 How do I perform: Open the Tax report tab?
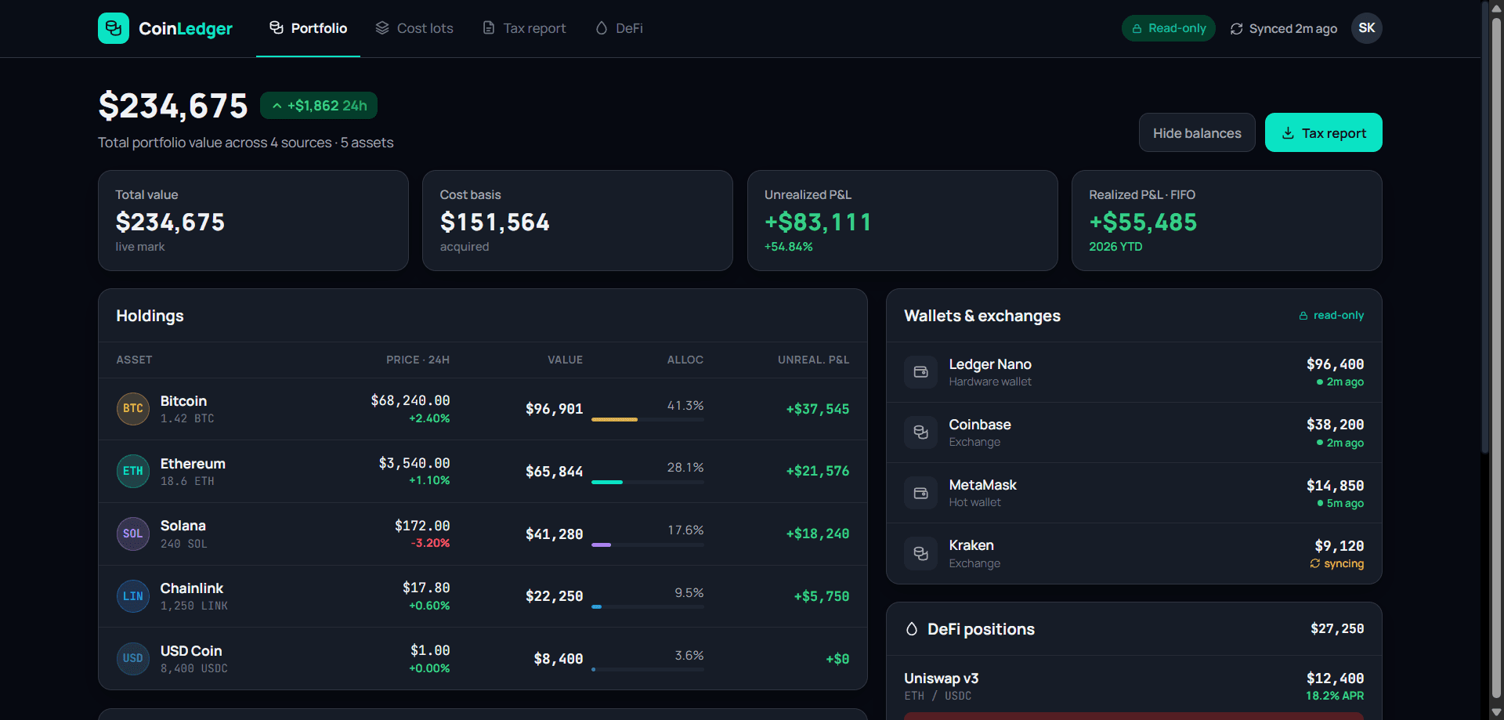(x=524, y=28)
